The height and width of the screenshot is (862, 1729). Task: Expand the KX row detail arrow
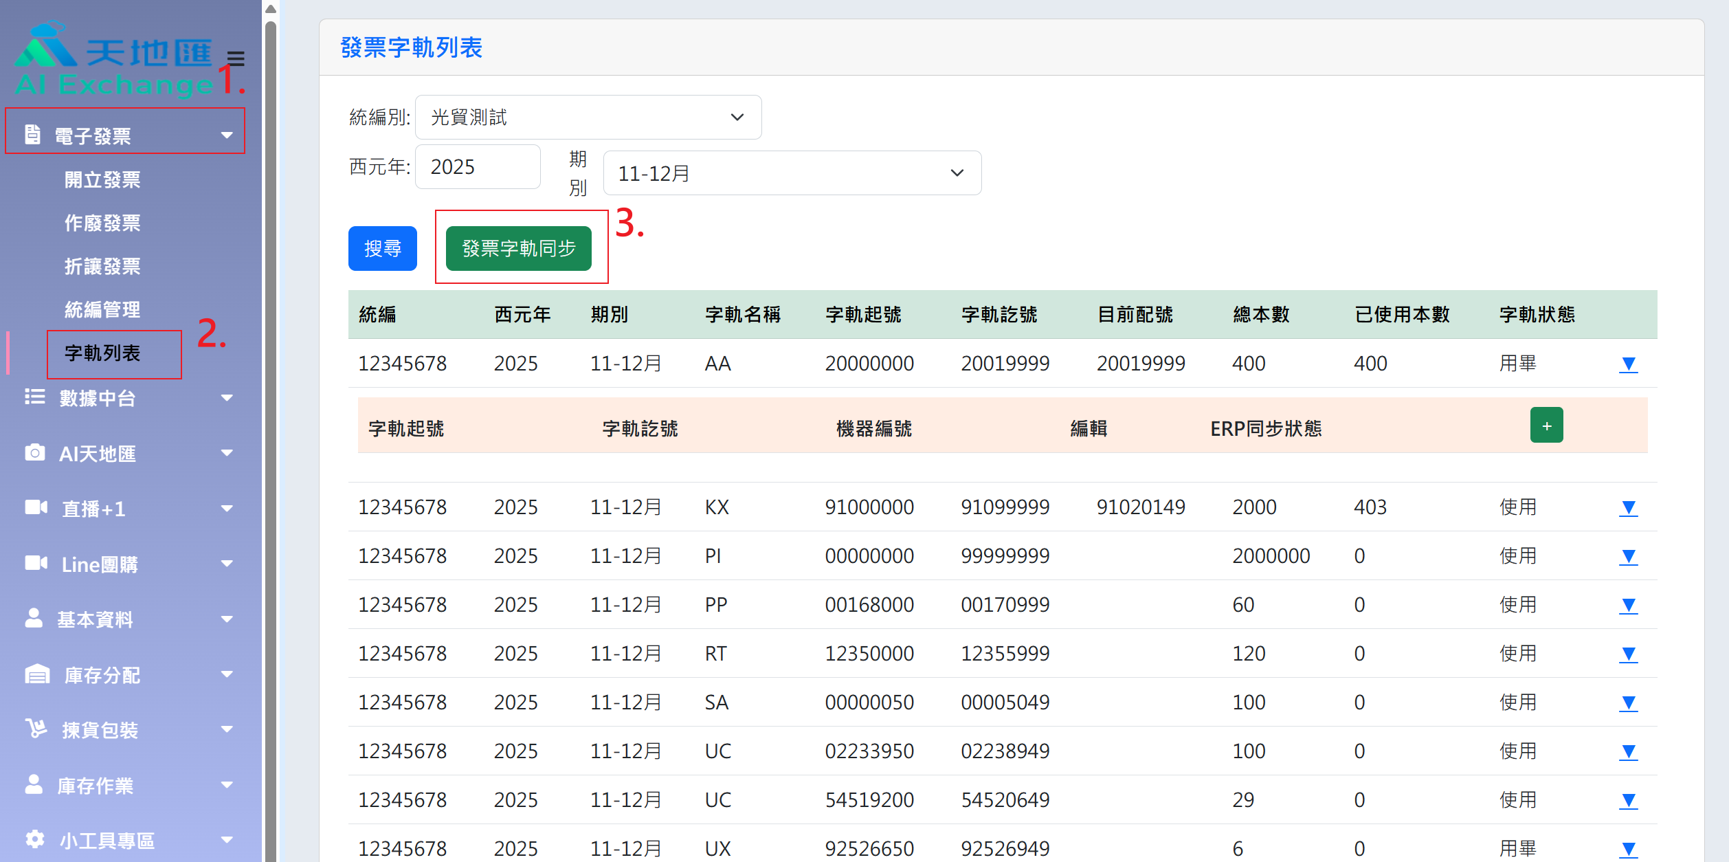(1628, 507)
